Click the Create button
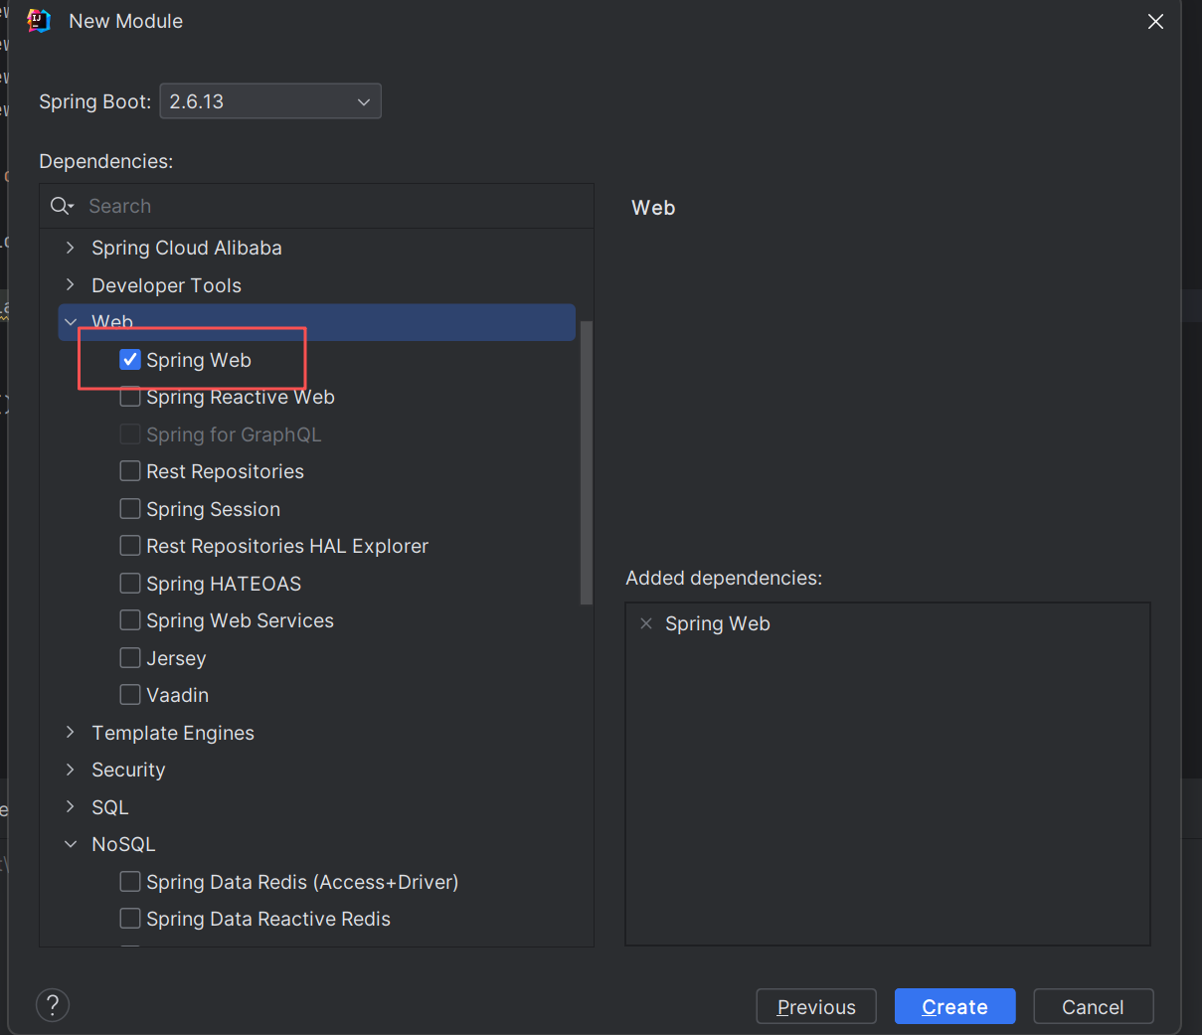1202x1035 pixels. (954, 1006)
